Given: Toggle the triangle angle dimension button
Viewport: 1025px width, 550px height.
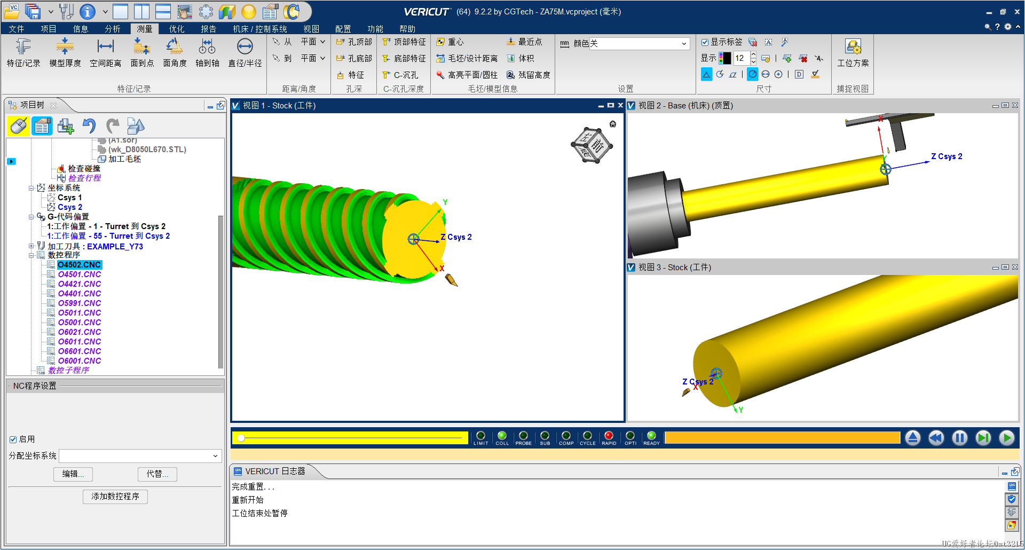Looking at the screenshot, I should coord(706,74).
